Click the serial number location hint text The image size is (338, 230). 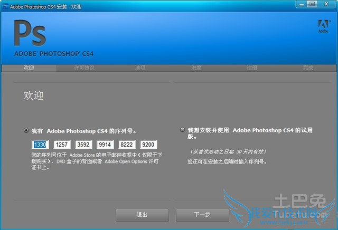point(97,161)
